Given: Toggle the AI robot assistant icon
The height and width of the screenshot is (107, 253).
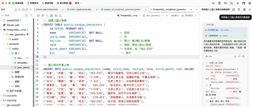Looking at the screenshot, I should tap(232, 3).
